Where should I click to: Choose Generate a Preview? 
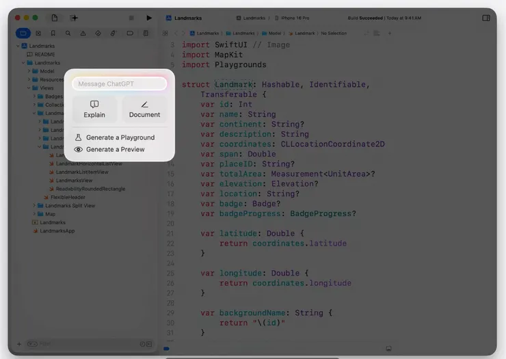115,149
